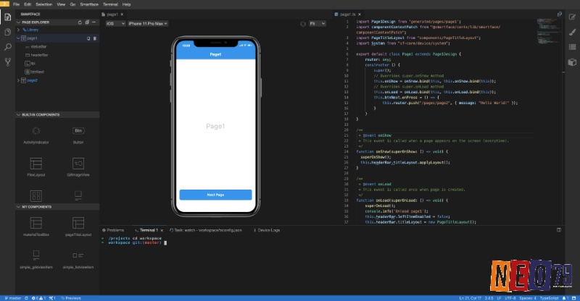This screenshot has width=580, height=301.
Task: Duplicate page1 via its copy icon
Action: [x=88, y=38]
